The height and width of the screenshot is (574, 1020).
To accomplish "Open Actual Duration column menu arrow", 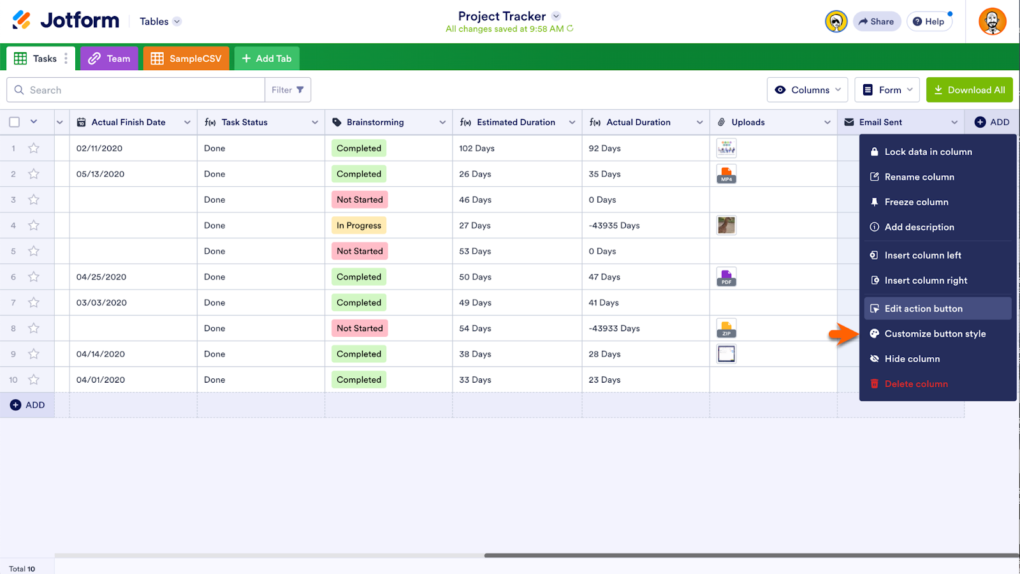I will [x=700, y=122].
